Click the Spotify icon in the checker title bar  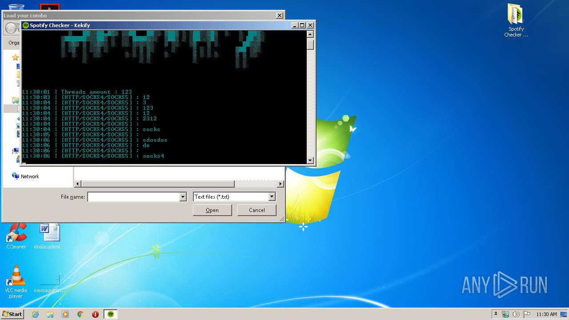point(26,25)
